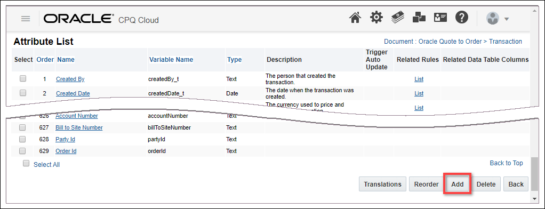This screenshot has width=545, height=209.
Task: Open the contact card icon
Action: click(x=440, y=18)
